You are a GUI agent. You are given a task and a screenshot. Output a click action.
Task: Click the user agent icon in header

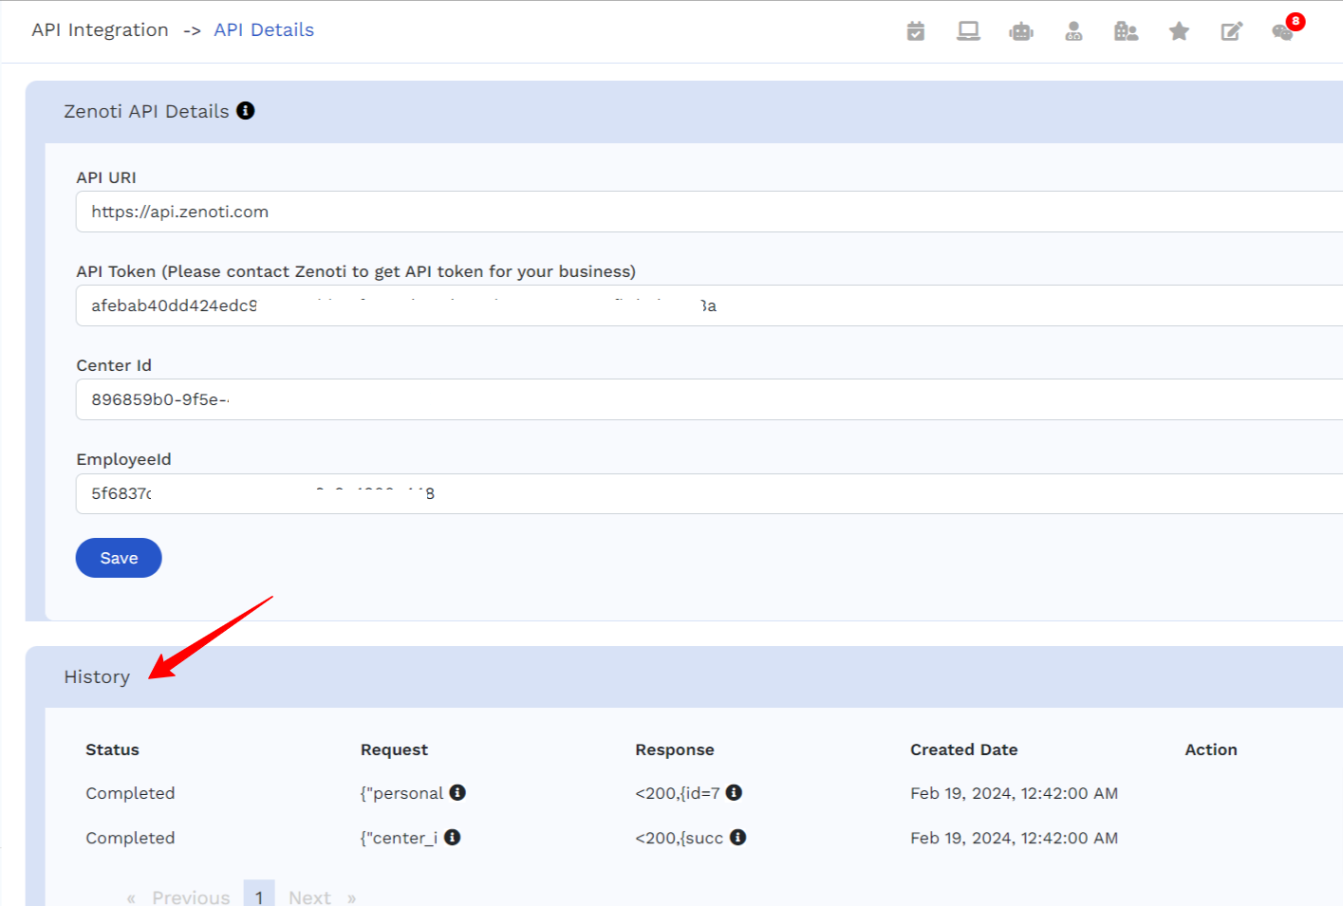click(x=1073, y=31)
